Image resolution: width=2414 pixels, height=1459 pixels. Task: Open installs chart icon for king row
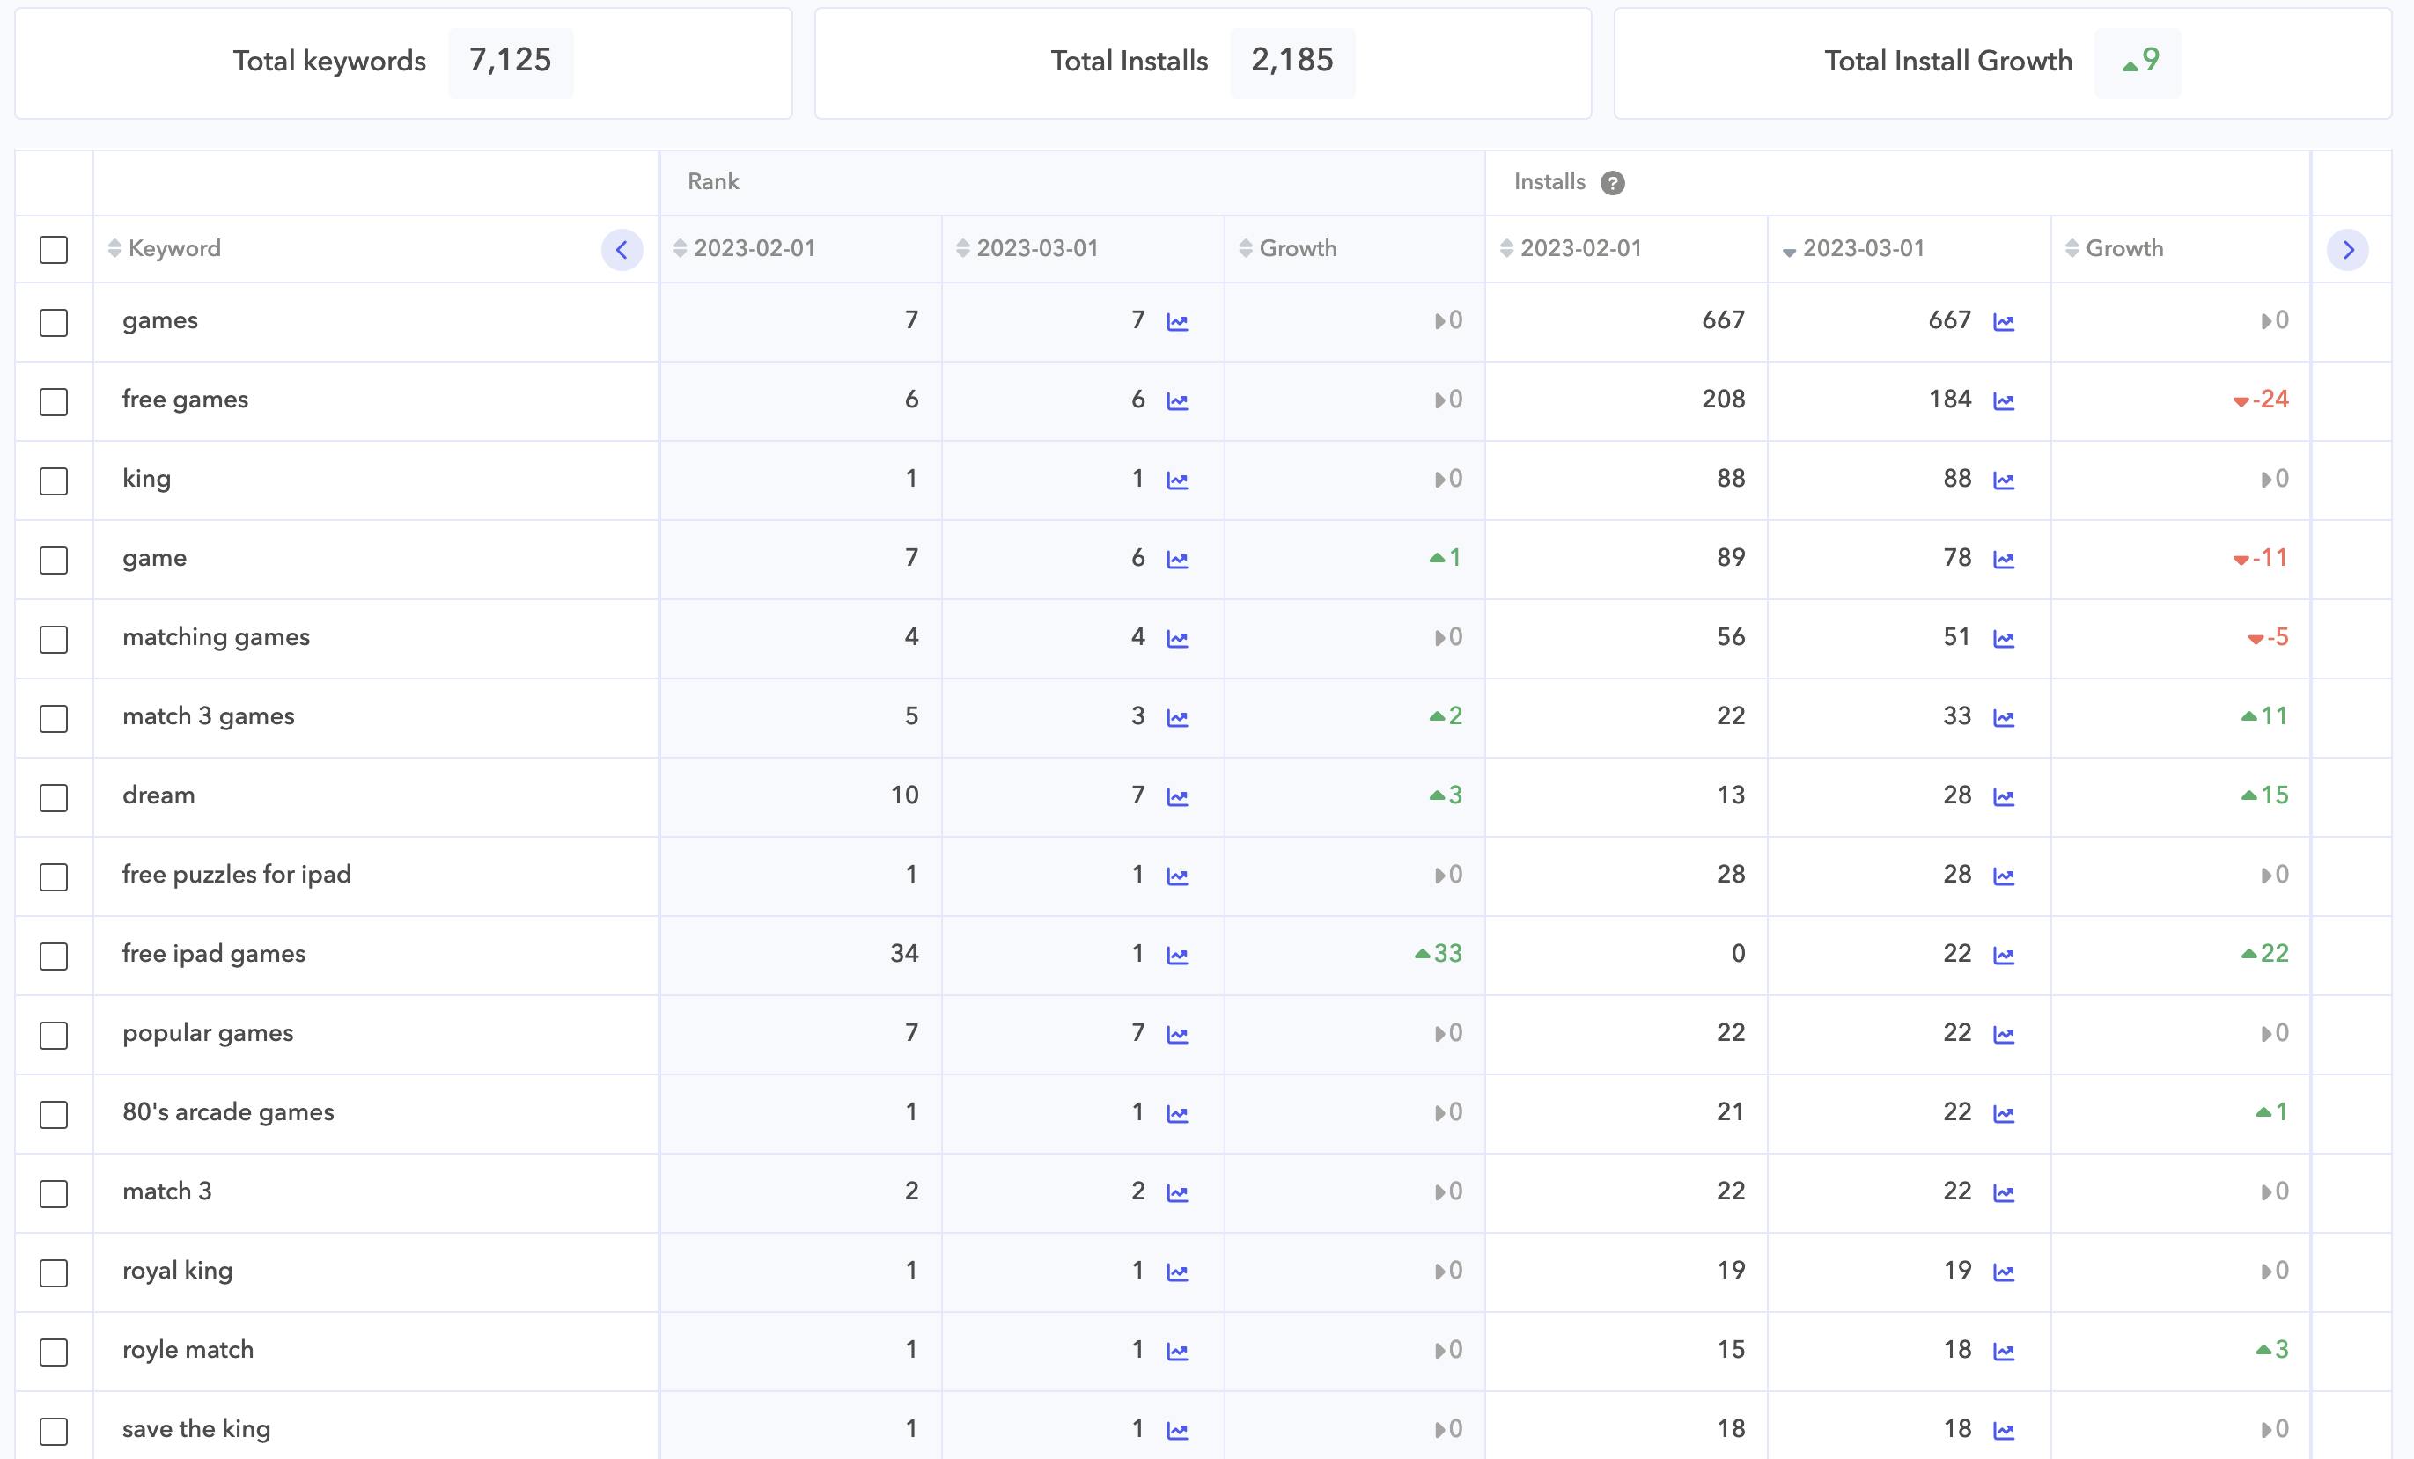[x=2004, y=480]
